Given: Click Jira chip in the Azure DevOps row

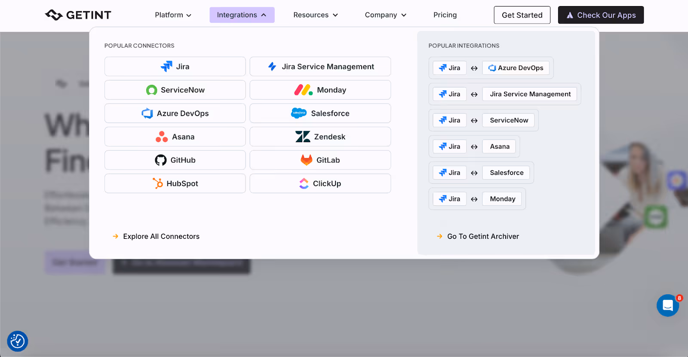Looking at the screenshot, I should (449, 68).
